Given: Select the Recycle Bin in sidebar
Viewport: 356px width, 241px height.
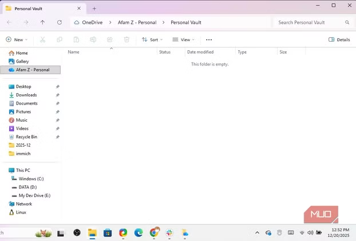Looking at the screenshot, I should pyautogui.click(x=26, y=137).
